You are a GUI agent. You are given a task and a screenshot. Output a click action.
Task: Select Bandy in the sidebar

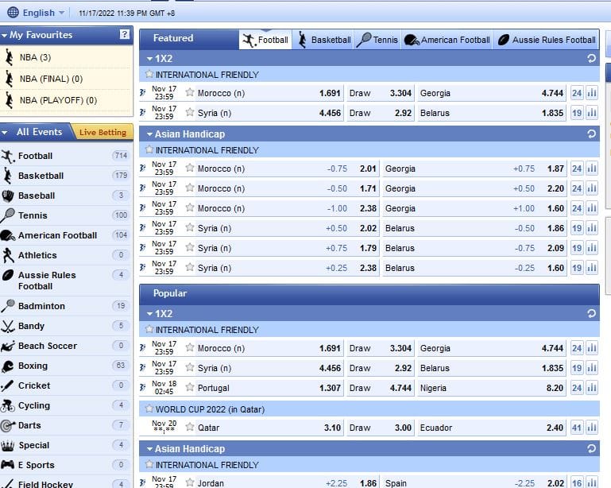(65, 326)
